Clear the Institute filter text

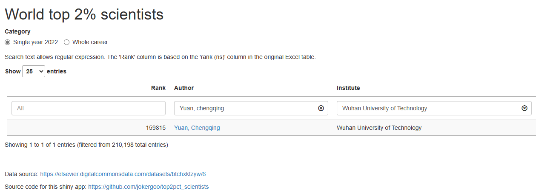[x=525, y=108]
